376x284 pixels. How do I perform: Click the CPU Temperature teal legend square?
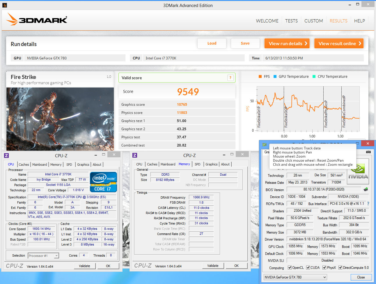tap(314, 77)
